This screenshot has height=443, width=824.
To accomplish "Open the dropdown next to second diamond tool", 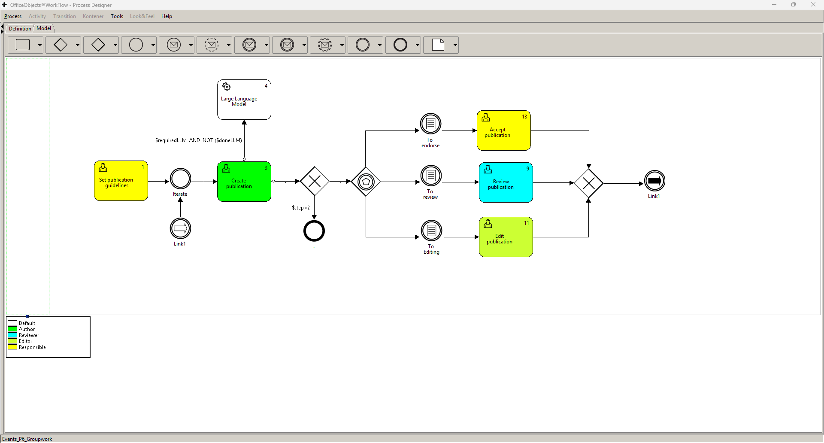I will (x=115, y=45).
